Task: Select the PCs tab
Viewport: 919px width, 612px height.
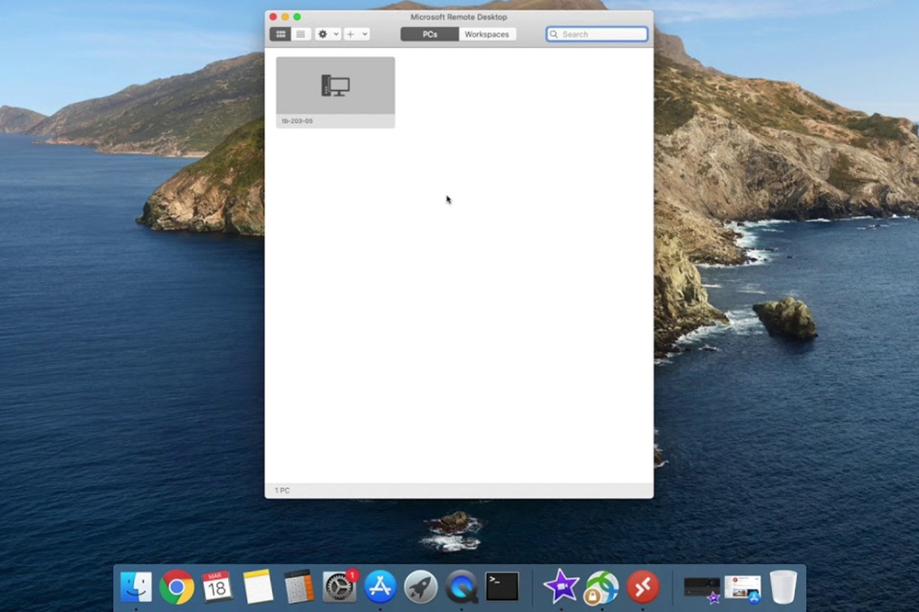Action: pyautogui.click(x=429, y=35)
